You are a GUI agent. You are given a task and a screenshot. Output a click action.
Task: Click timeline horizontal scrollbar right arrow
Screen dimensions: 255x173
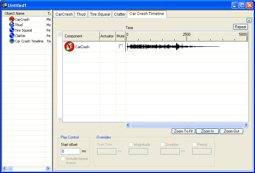point(246,125)
